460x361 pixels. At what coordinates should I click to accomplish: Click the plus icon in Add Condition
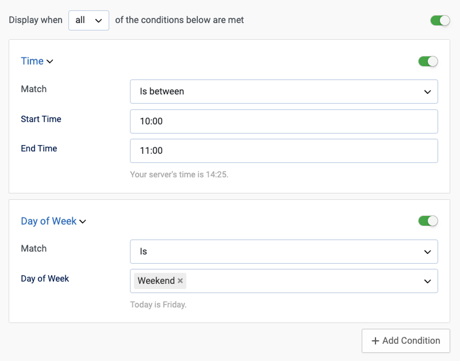coord(375,341)
